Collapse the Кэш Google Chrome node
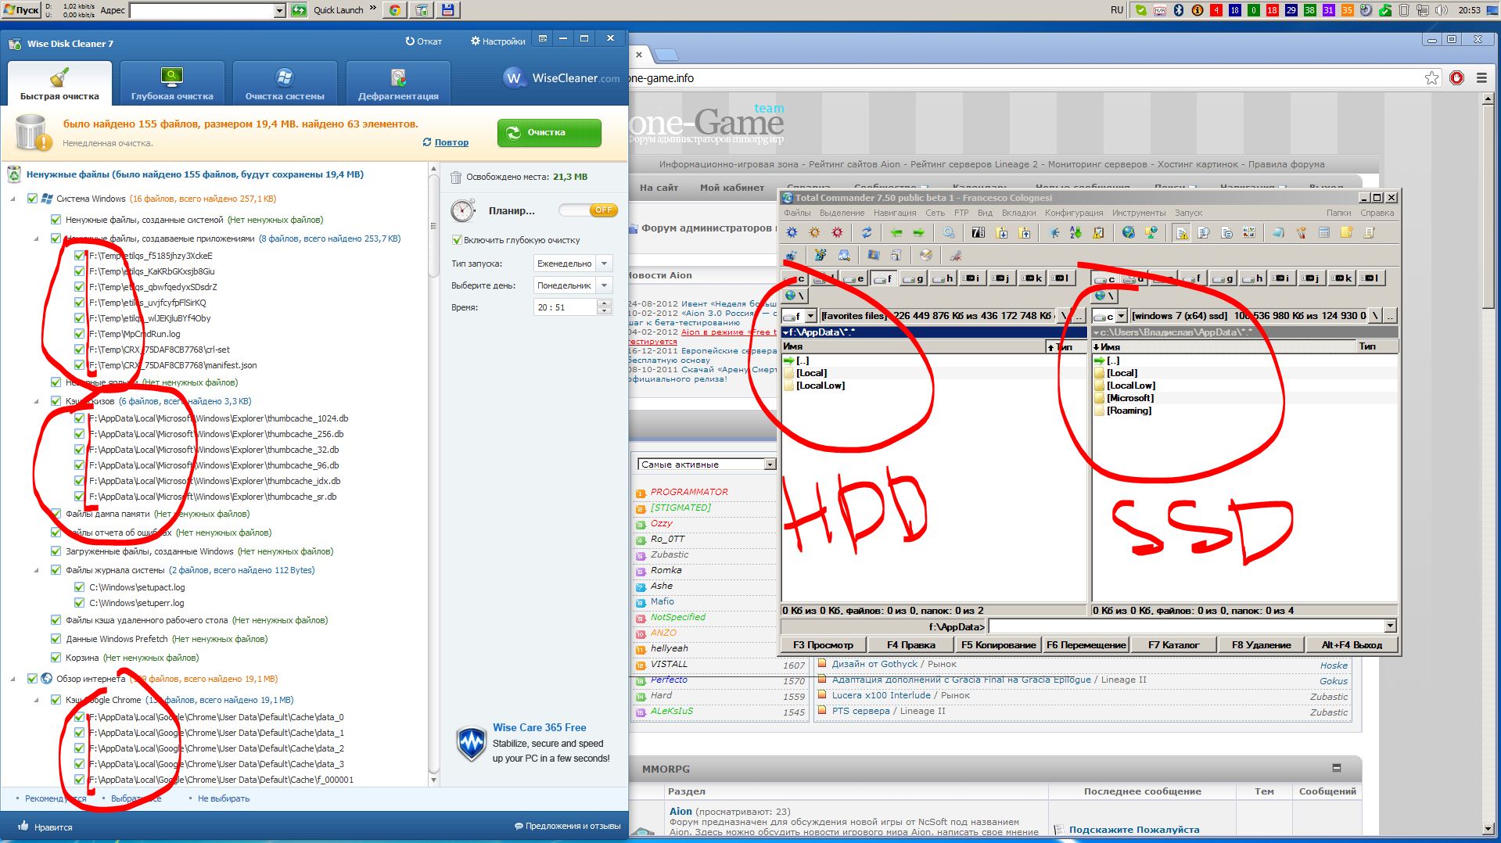1501x843 pixels. click(36, 700)
